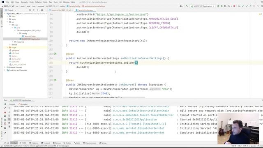Toggle scroll to end in console
The image size is (263, 148).
[x=9, y=119]
